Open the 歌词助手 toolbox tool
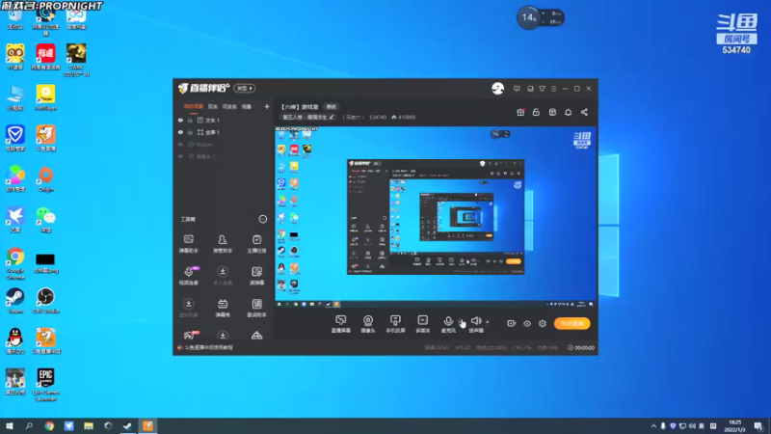This screenshot has height=434, width=771. (x=256, y=308)
